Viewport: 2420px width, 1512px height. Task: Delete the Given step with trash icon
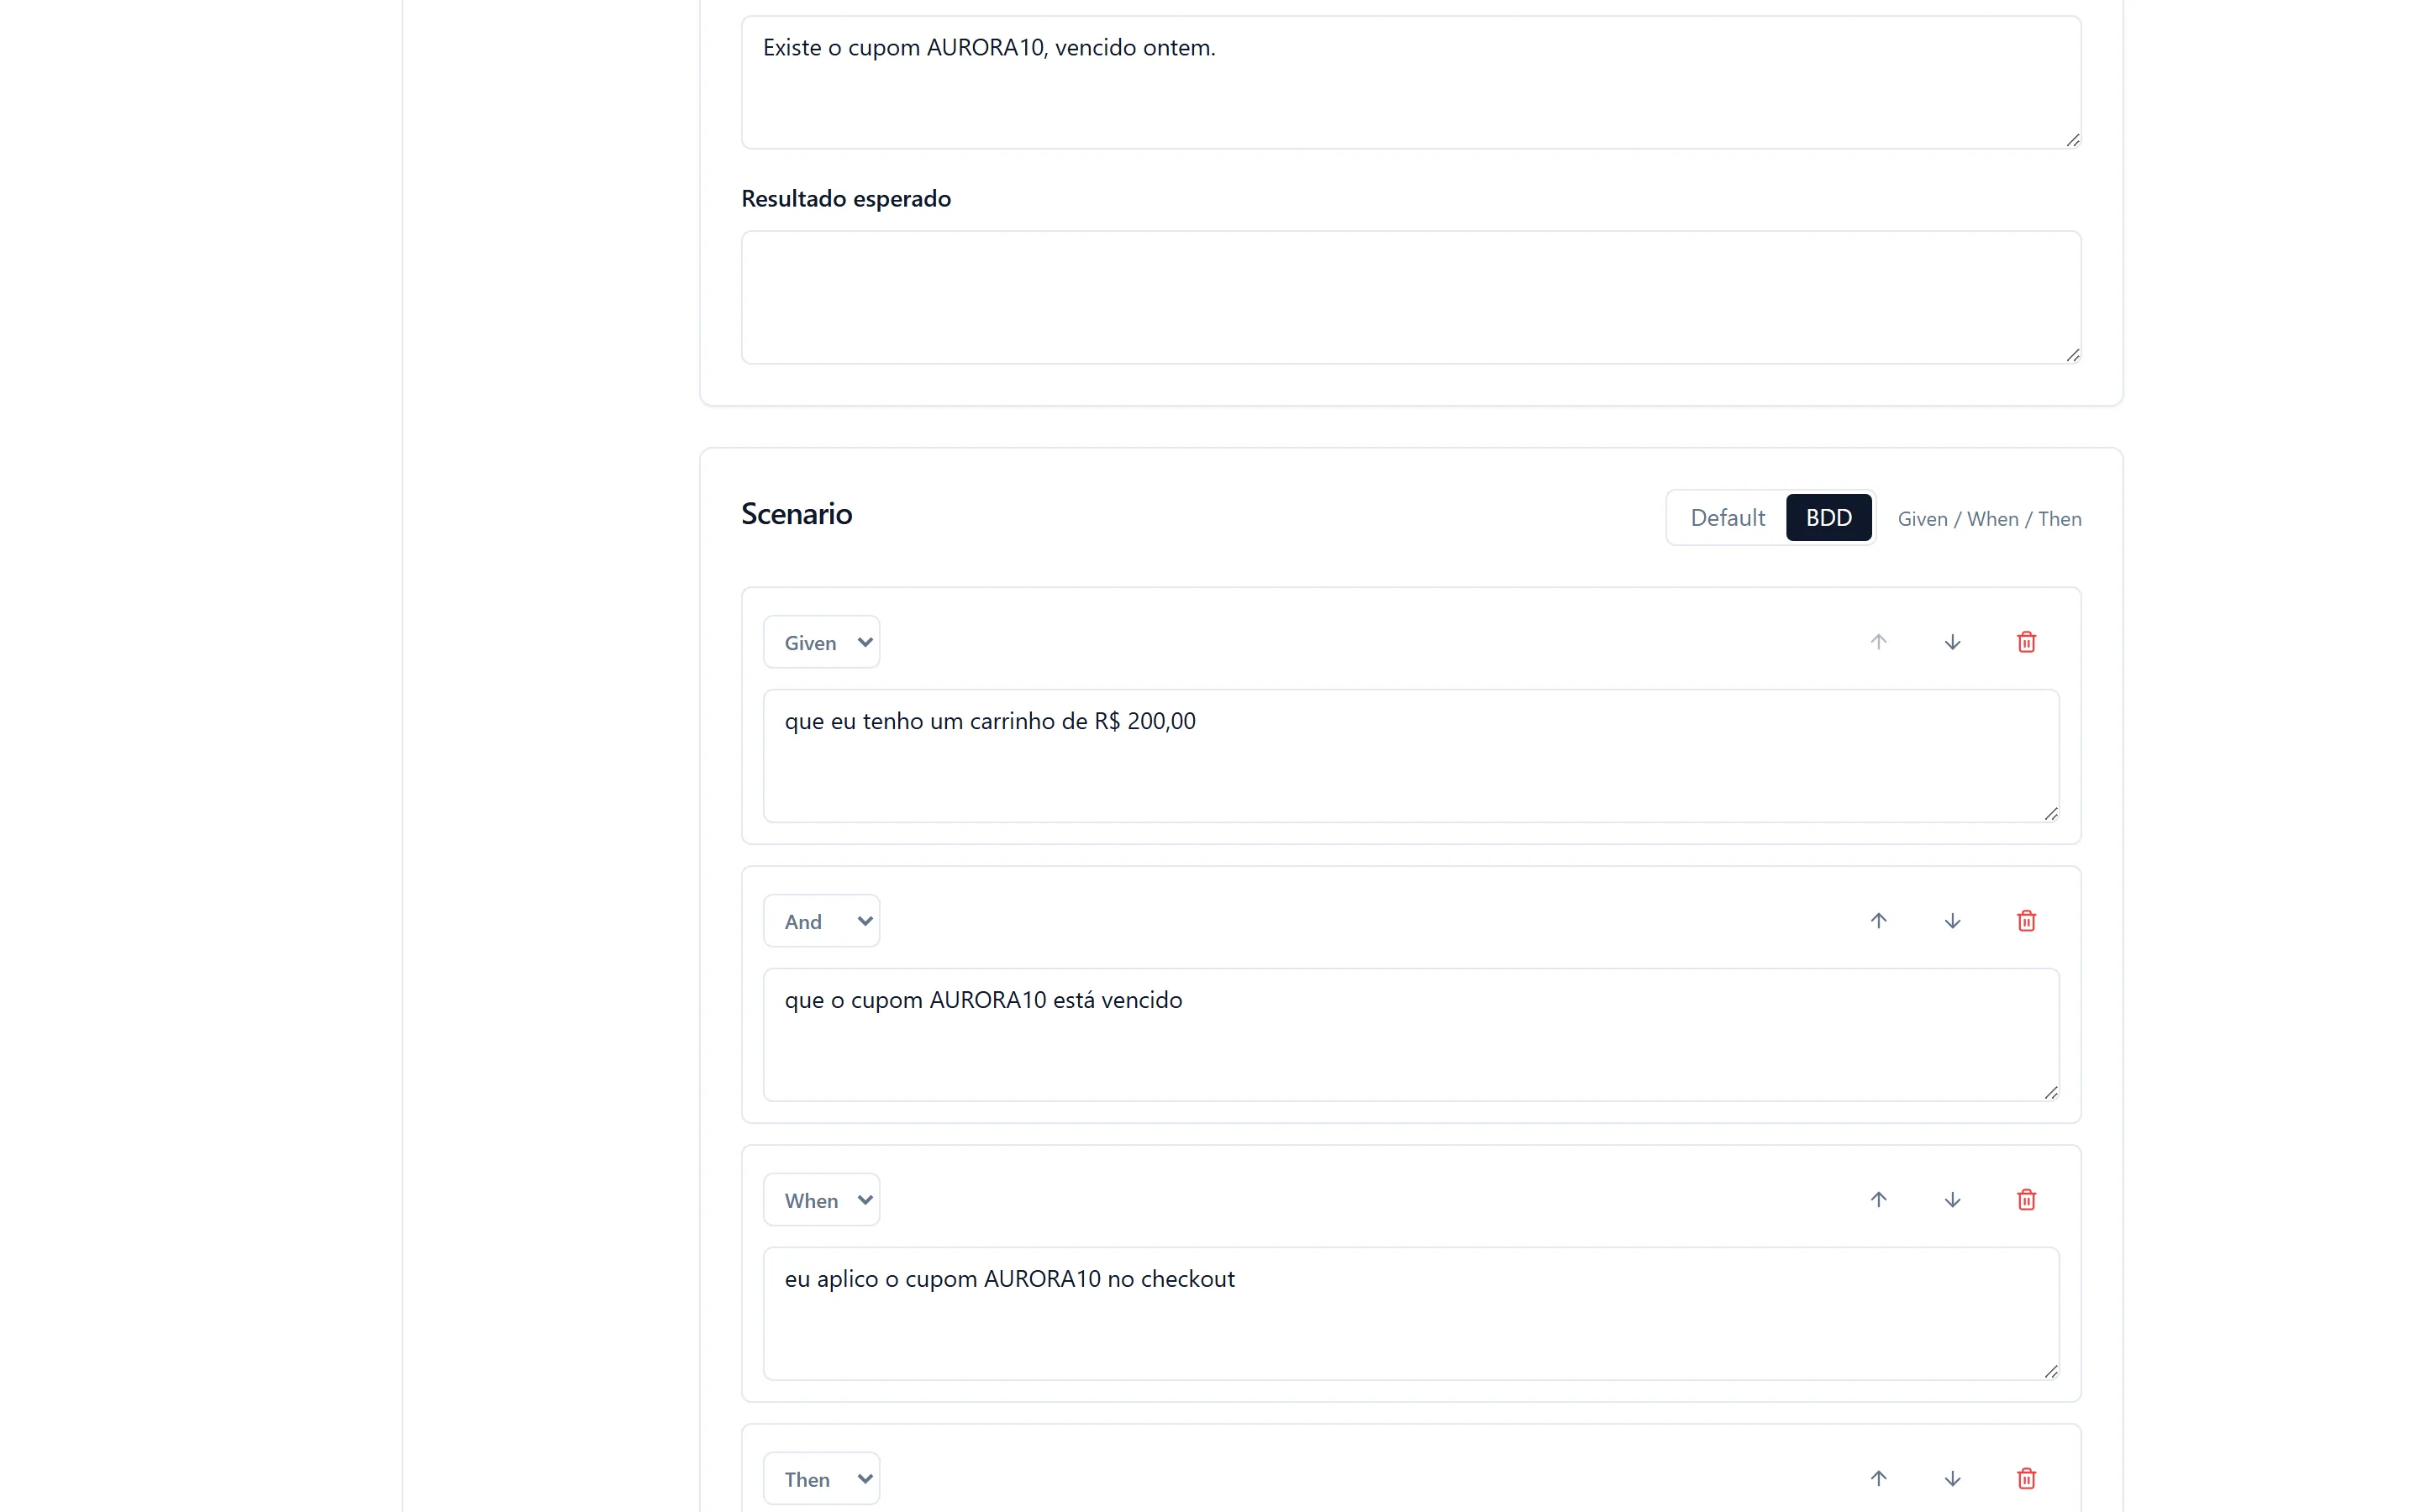tap(2026, 642)
